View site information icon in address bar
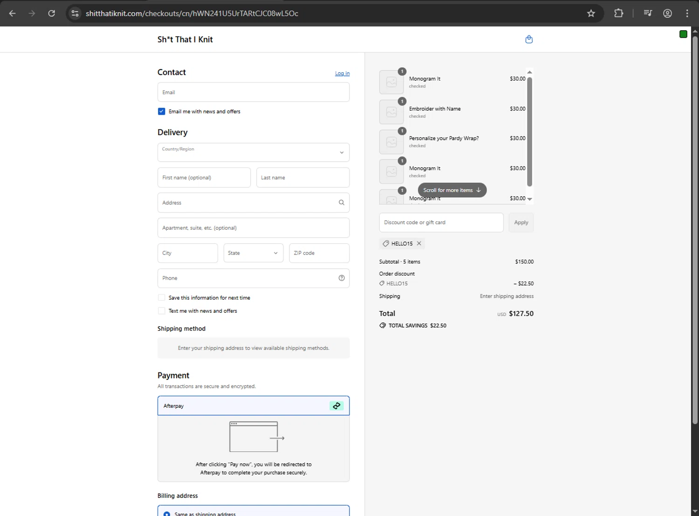The image size is (699, 516). coord(75,13)
